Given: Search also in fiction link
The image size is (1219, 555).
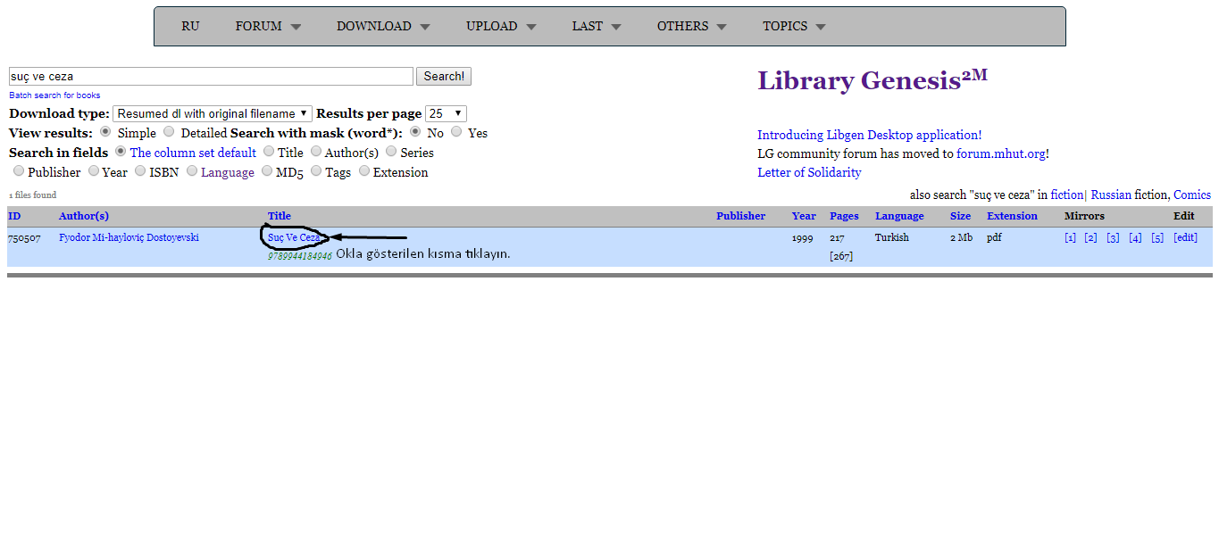Looking at the screenshot, I should click(1066, 195).
